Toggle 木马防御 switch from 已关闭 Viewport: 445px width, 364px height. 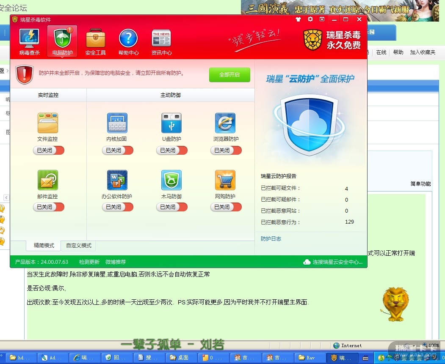(x=172, y=207)
